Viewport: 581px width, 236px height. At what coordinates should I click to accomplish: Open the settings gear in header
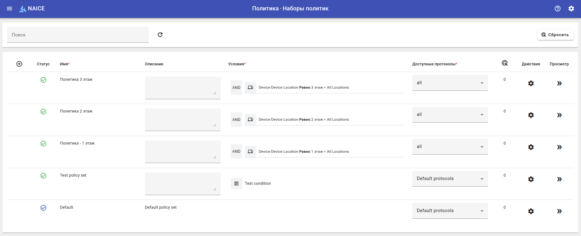571,8
